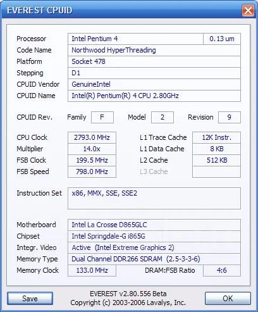
Task: Click the Motherboard label
Action: pos(36,225)
